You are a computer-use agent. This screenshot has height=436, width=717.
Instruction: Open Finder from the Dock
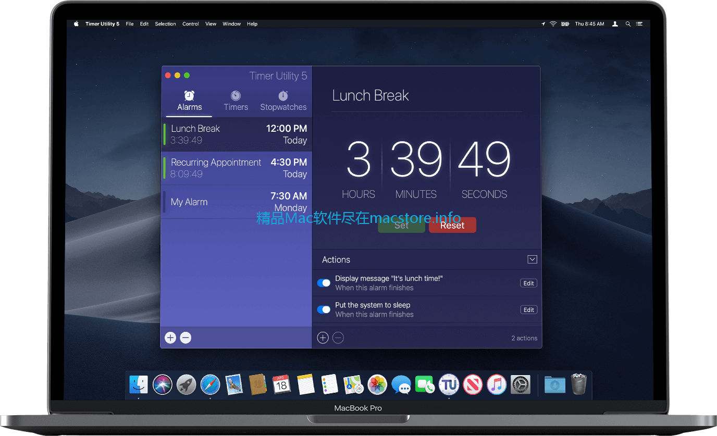139,384
